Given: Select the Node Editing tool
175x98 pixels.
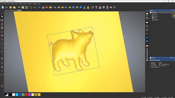Looking at the screenshot, I should tap(2, 20).
